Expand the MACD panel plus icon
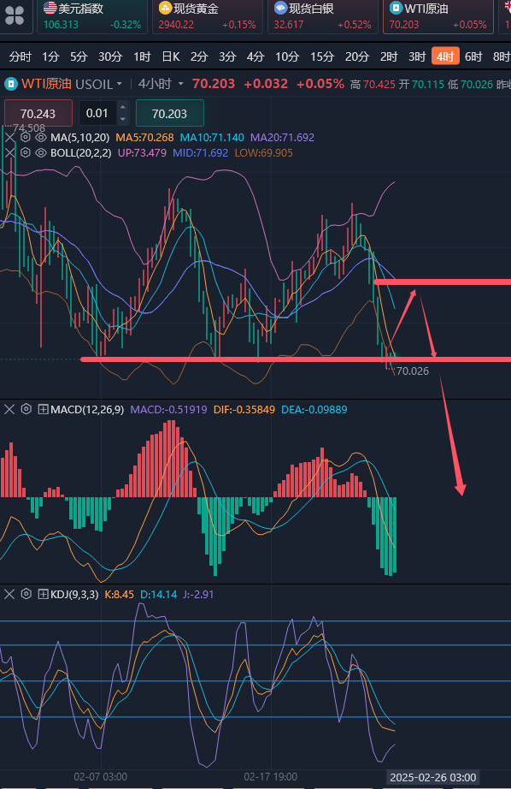 tap(44, 410)
